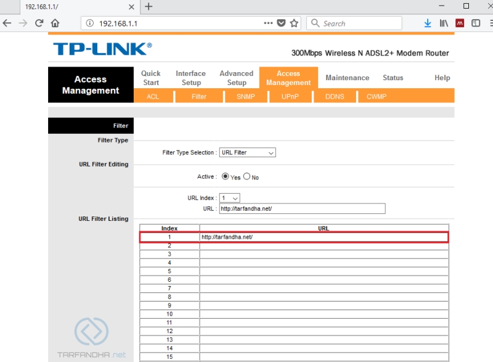The height and width of the screenshot is (362, 493).
Task: Open the Maintenance tab
Action: coord(347,78)
